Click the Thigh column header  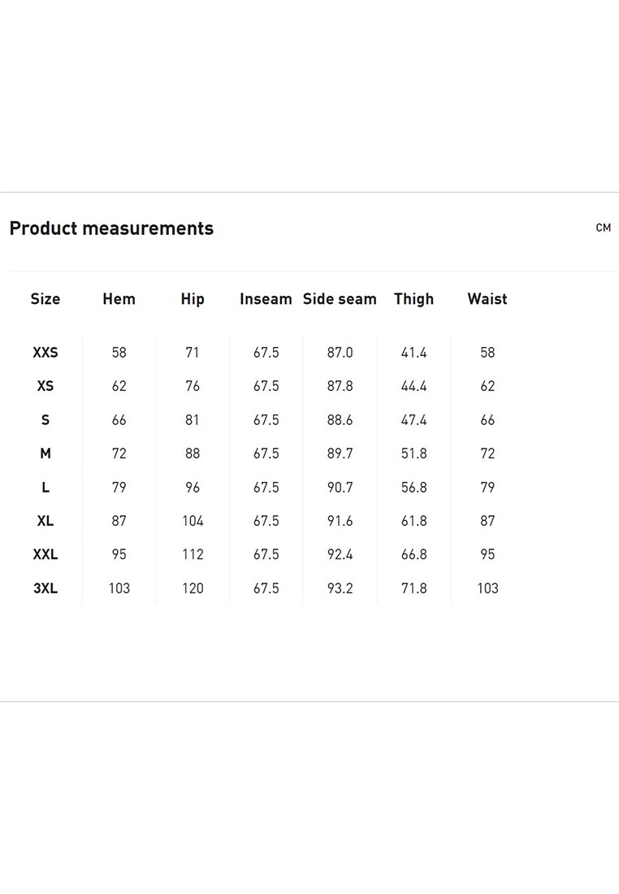click(413, 299)
